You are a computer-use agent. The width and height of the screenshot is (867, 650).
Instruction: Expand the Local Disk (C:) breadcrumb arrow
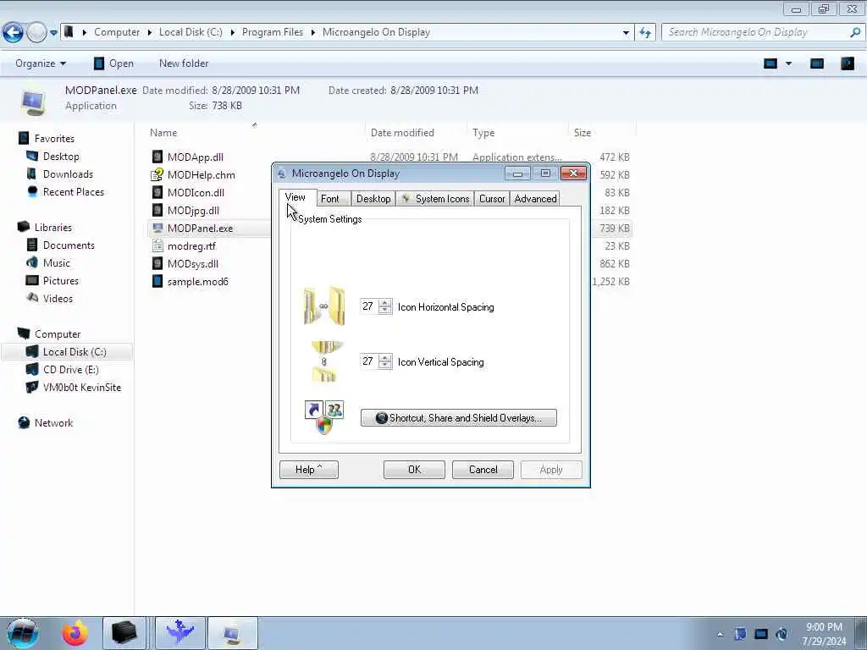[x=232, y=33]
